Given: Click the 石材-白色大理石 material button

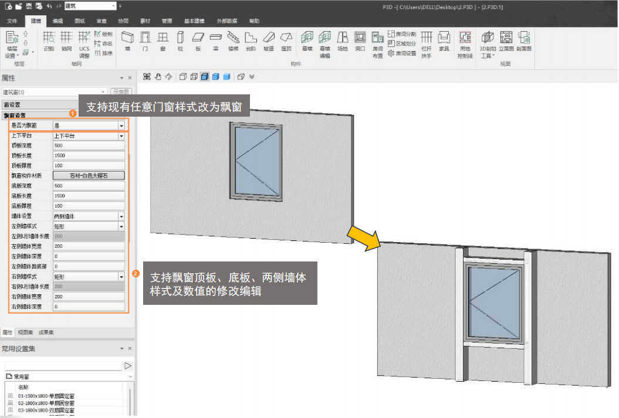Looking at the screenshot, I should [89, 176].
